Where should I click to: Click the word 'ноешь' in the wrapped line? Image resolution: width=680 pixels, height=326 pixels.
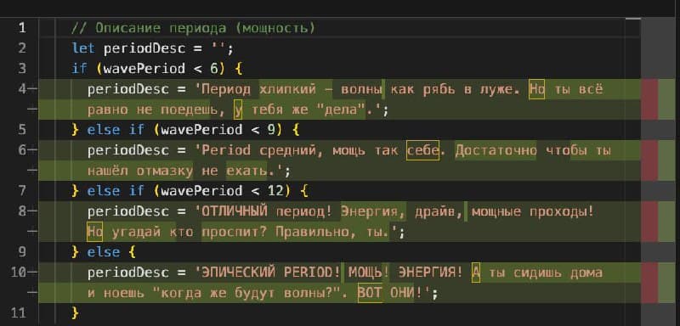(124, 293)
